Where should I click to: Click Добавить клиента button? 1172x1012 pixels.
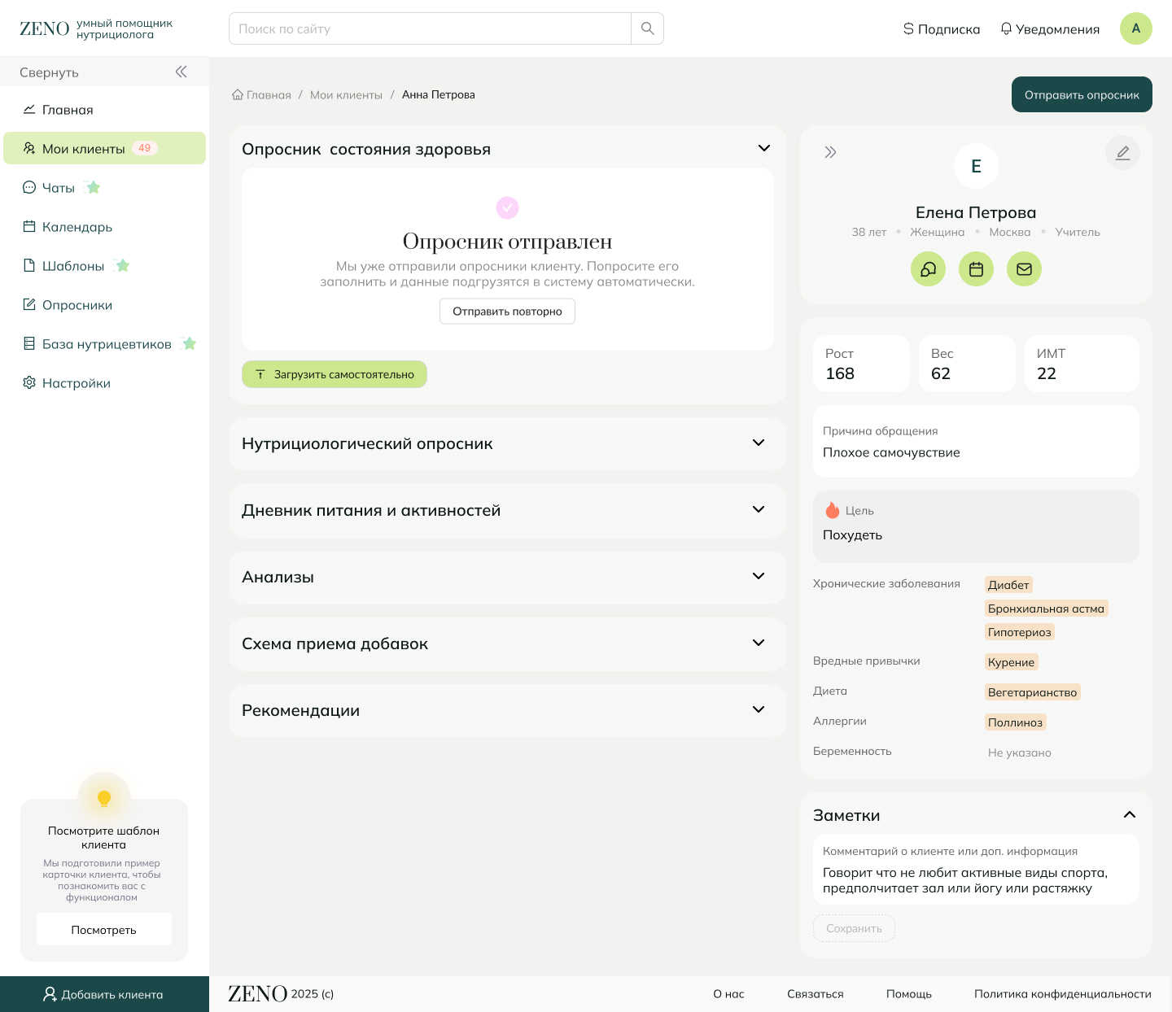(104, 994)
